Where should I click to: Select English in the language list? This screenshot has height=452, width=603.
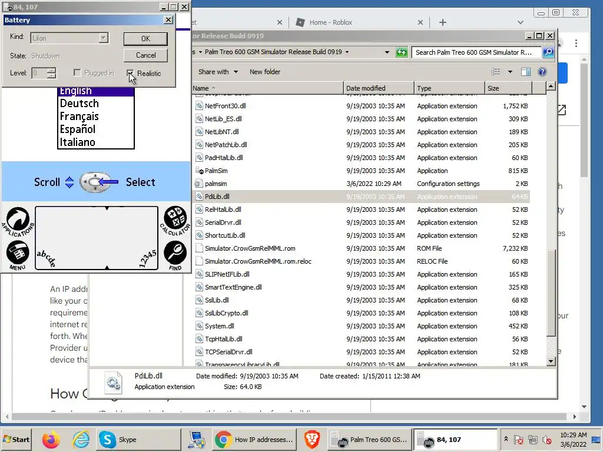pos(96,91)
